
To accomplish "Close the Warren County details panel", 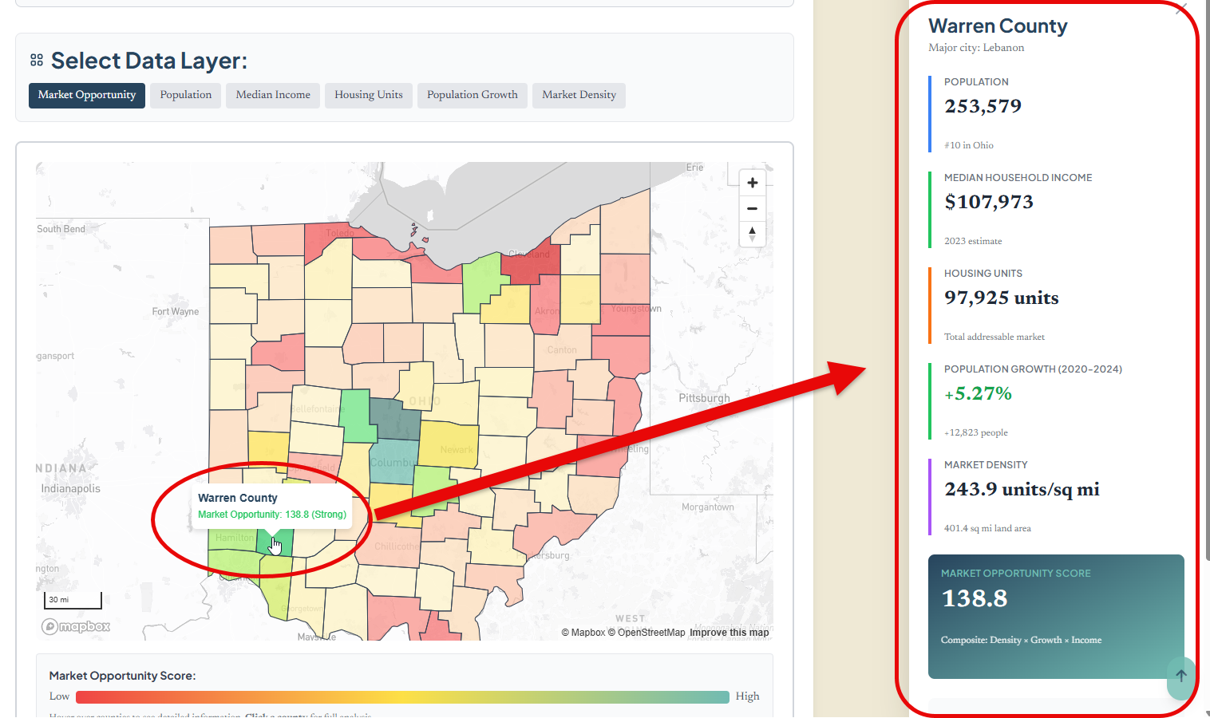I will pos(1181,8).
